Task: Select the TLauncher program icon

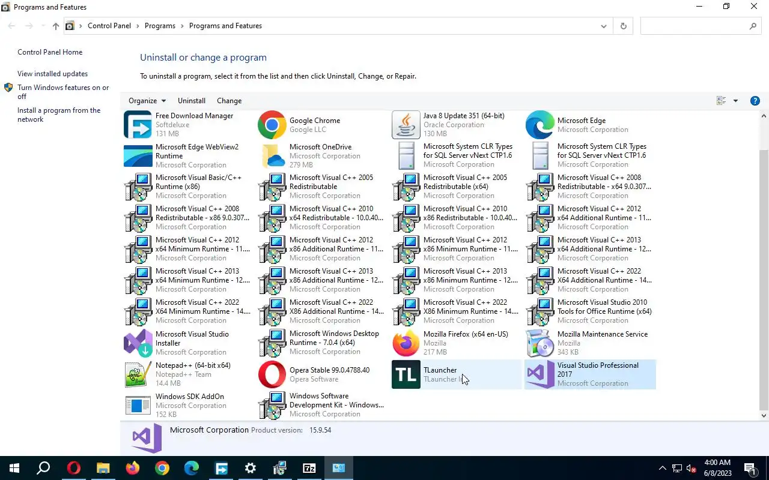Action: tap(406, 374)
